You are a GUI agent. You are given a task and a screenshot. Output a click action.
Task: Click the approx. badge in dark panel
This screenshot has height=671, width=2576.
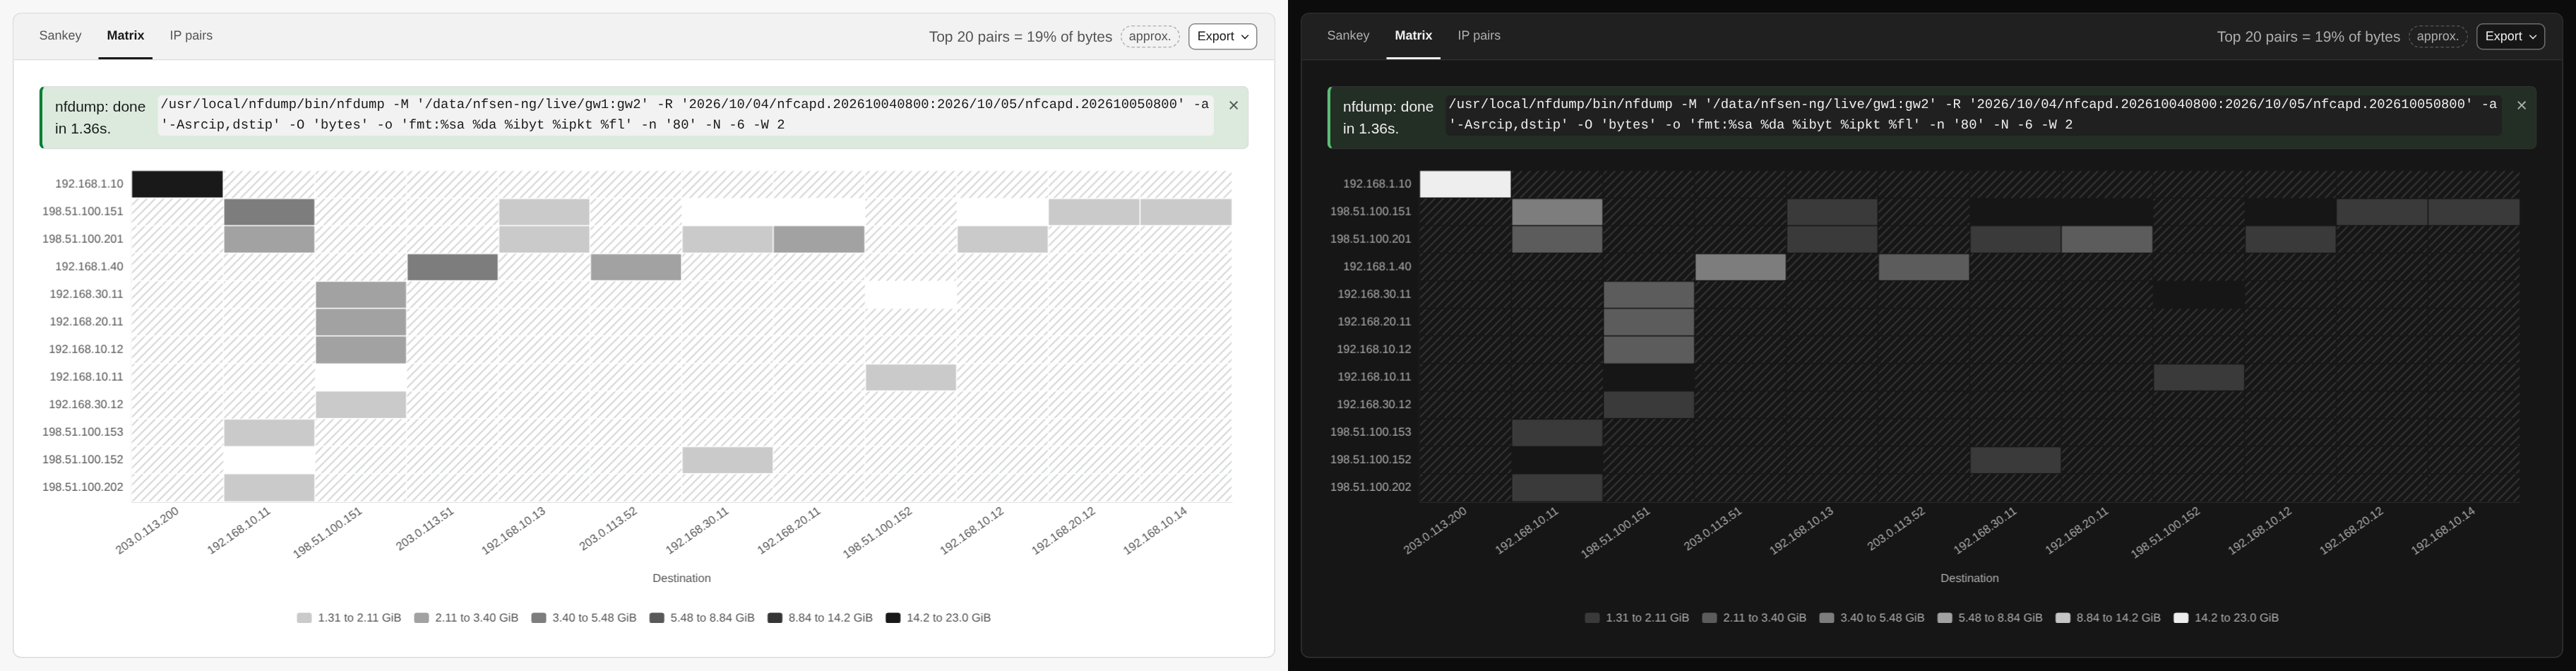[x=2438, y=36]
